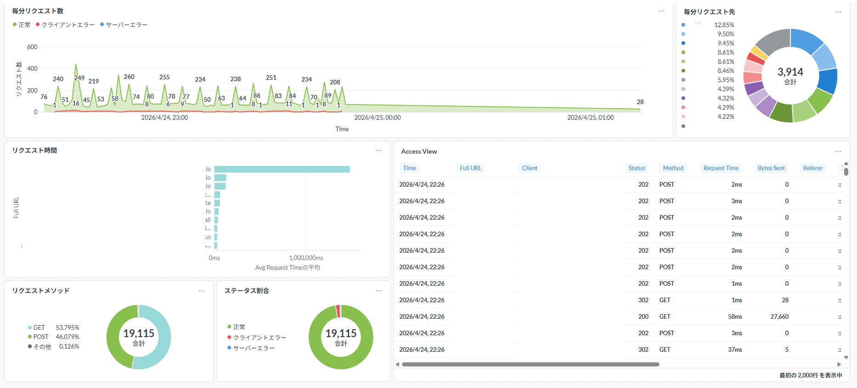Click the table's scroll-down arrow

coord(846,357)
